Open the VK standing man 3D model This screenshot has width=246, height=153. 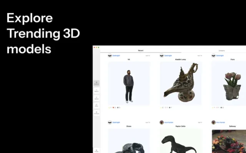click(129, 83)
